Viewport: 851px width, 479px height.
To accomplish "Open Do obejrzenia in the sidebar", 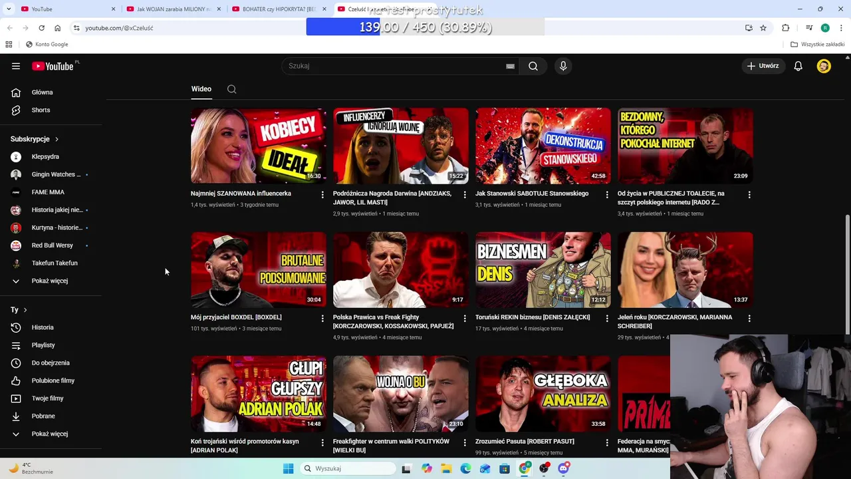I will 51,363.
